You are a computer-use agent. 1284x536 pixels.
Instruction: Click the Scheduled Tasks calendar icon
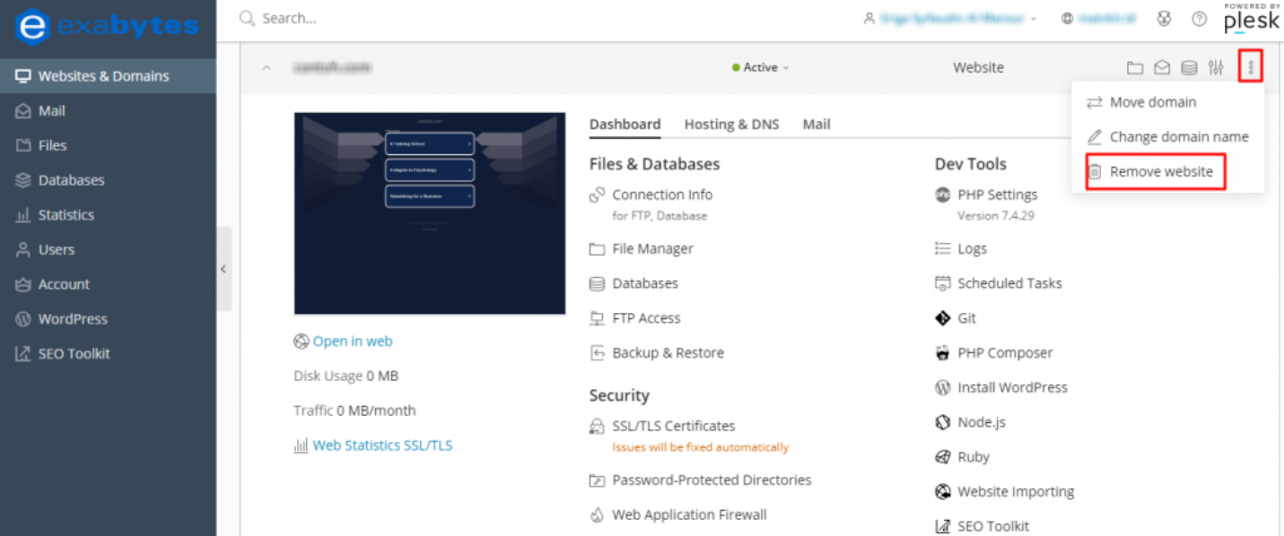click(942, 283)
